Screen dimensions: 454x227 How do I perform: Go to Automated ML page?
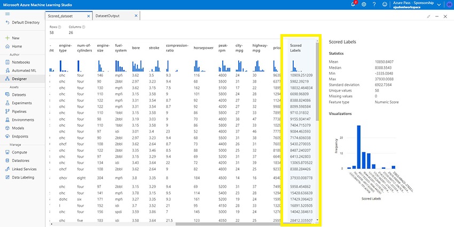click(x=25, y=70)
